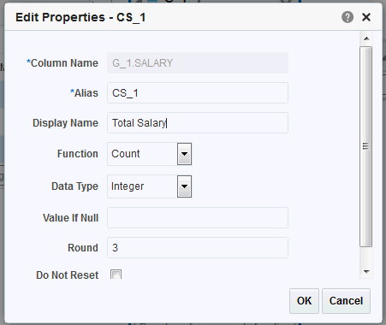Click the Cancel button
This screenshot has height=325, width=386.
[x=346, y=301]
